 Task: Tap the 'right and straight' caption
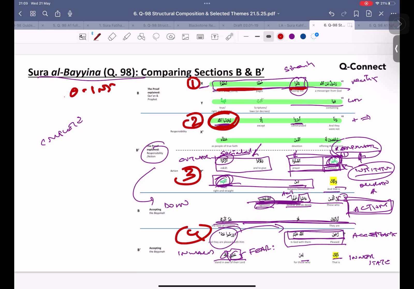tap(223, 191)
